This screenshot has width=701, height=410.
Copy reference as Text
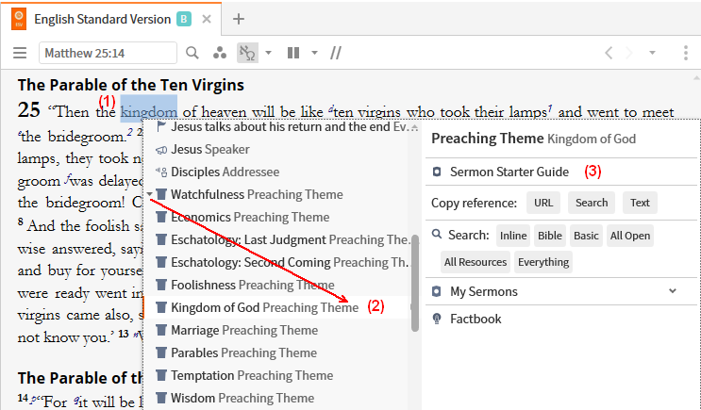pos(640,203)
